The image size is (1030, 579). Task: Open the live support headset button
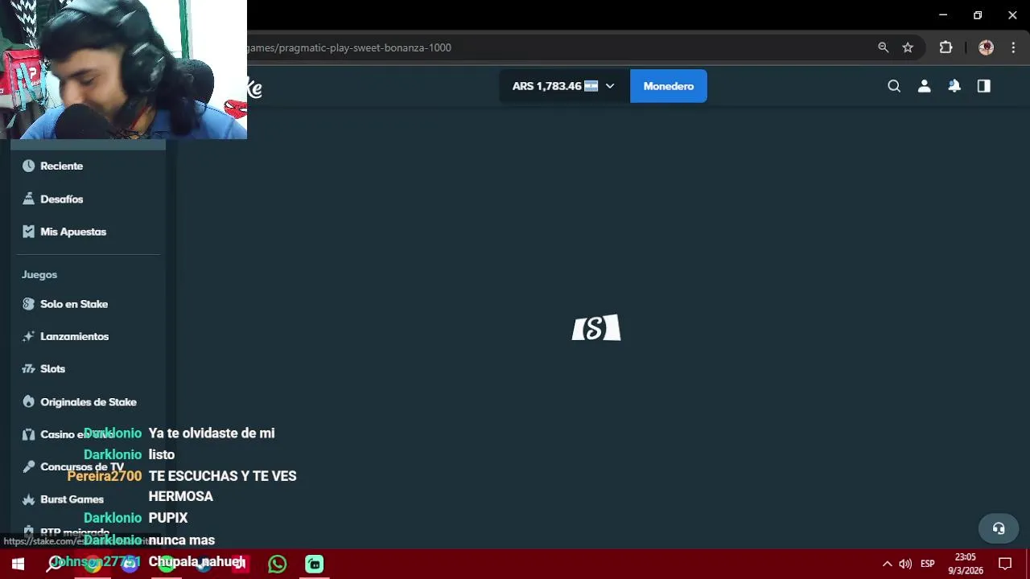[x=999, y=528]
